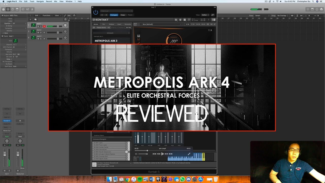The height and width of the screenshot is (183, 325).
Task: Switch to Kontakt Files tab
Action: [x=104, y=24]
